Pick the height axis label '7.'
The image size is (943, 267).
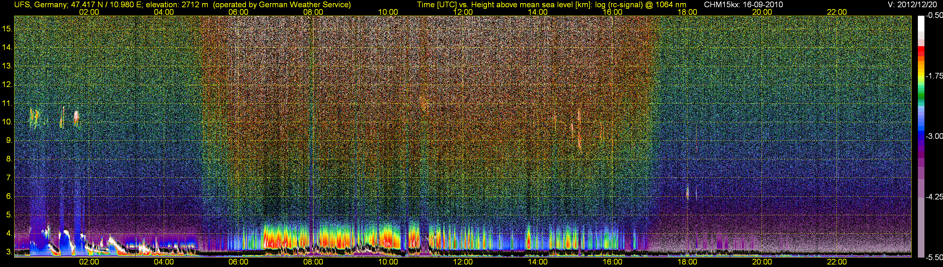point(9,178)
